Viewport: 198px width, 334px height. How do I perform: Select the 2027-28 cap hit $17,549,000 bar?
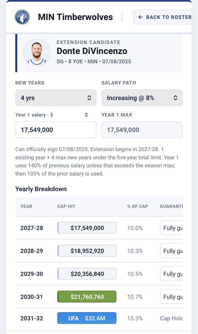tap(87, 228)
